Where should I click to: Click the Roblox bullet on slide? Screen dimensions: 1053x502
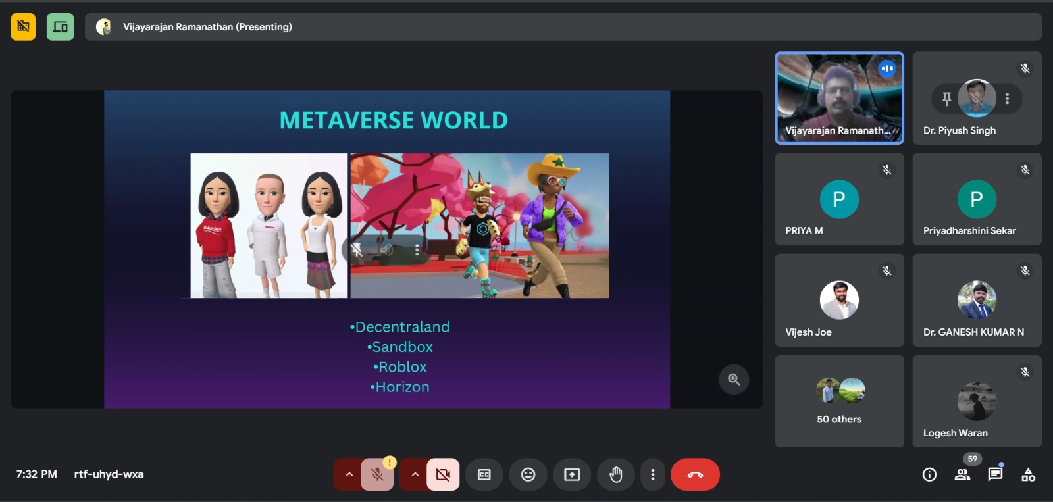point(399,367)
